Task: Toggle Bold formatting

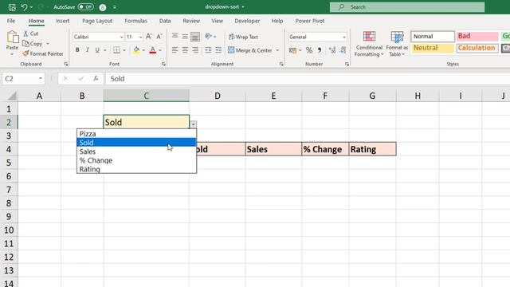Action: tap(77, 50)
